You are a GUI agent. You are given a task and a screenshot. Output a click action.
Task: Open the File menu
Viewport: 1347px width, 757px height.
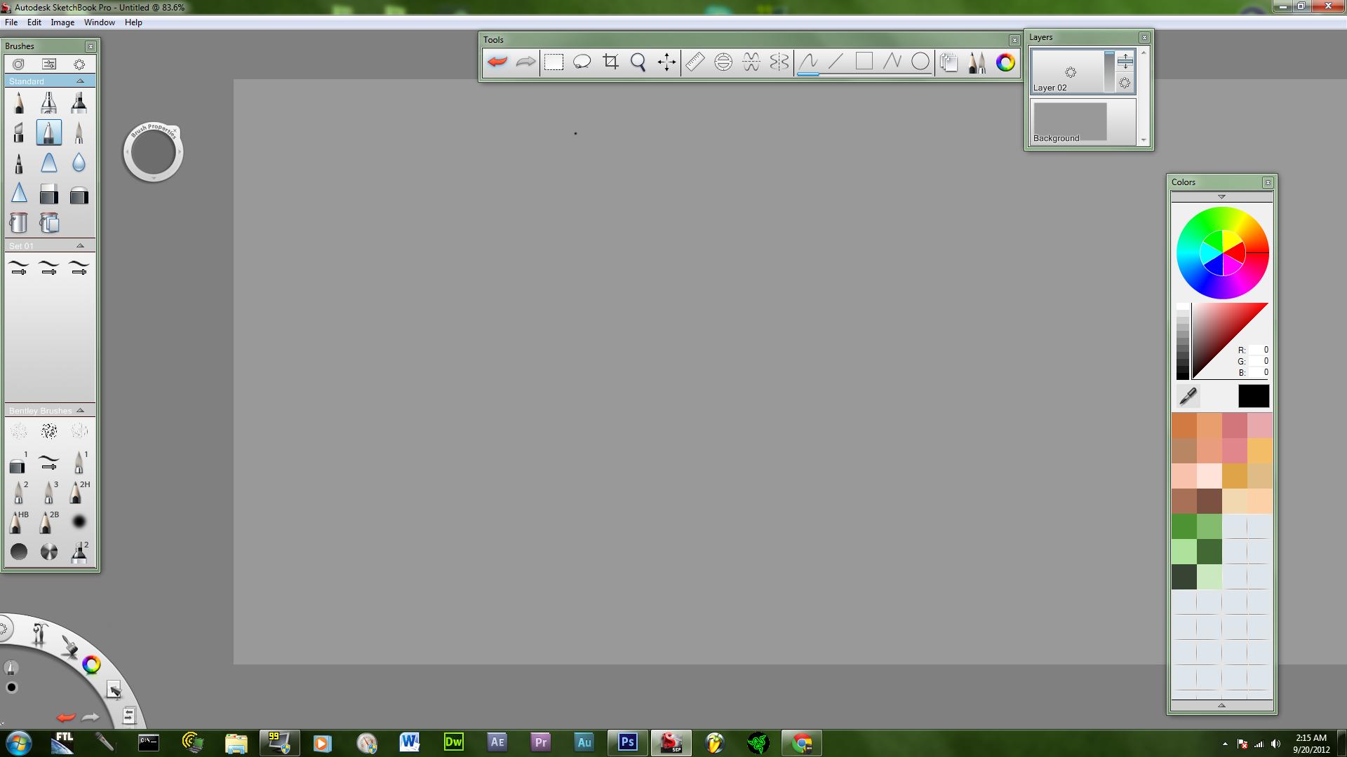(11, 22)
